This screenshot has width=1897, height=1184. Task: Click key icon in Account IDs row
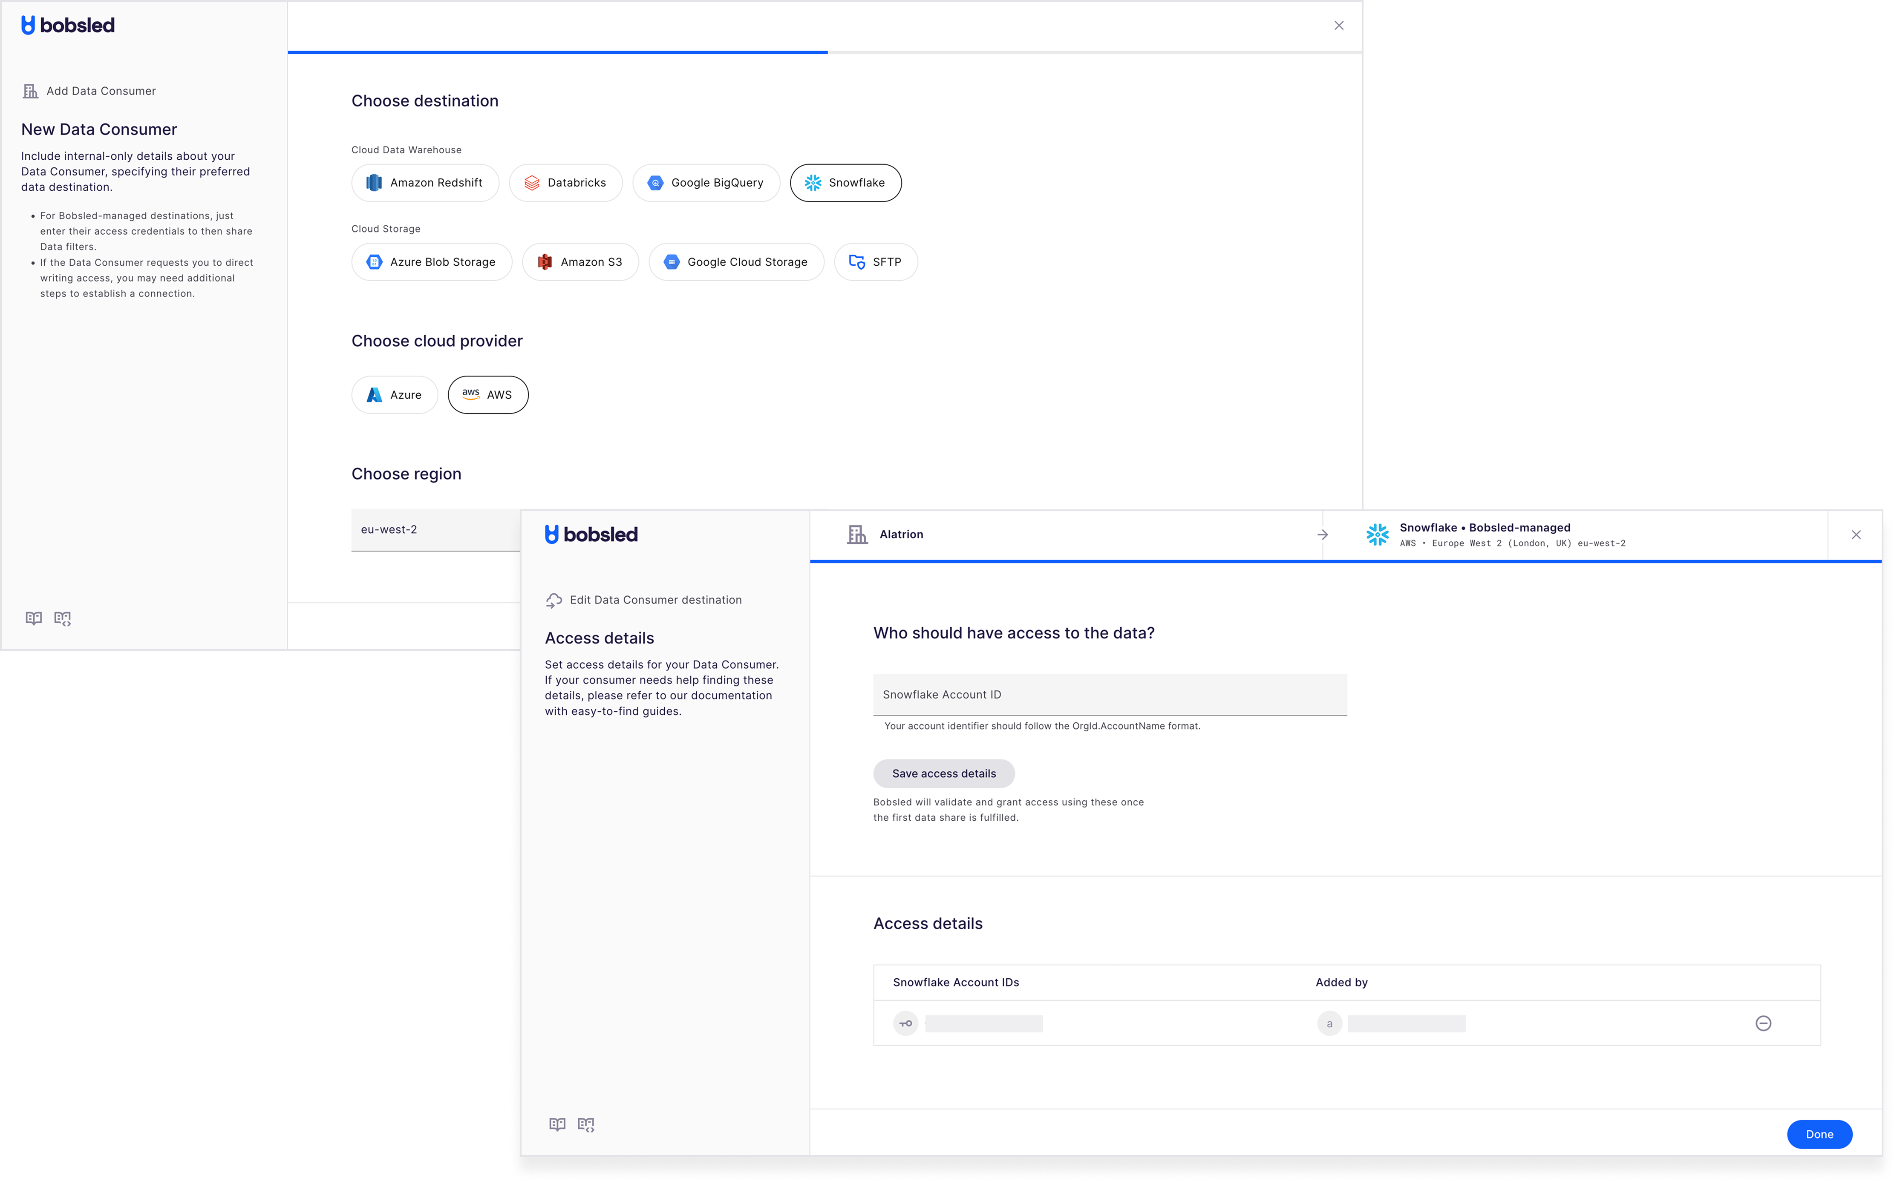click(905, 1023)
